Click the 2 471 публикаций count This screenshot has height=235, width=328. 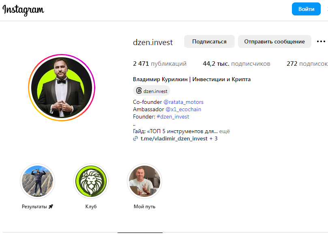159,64
